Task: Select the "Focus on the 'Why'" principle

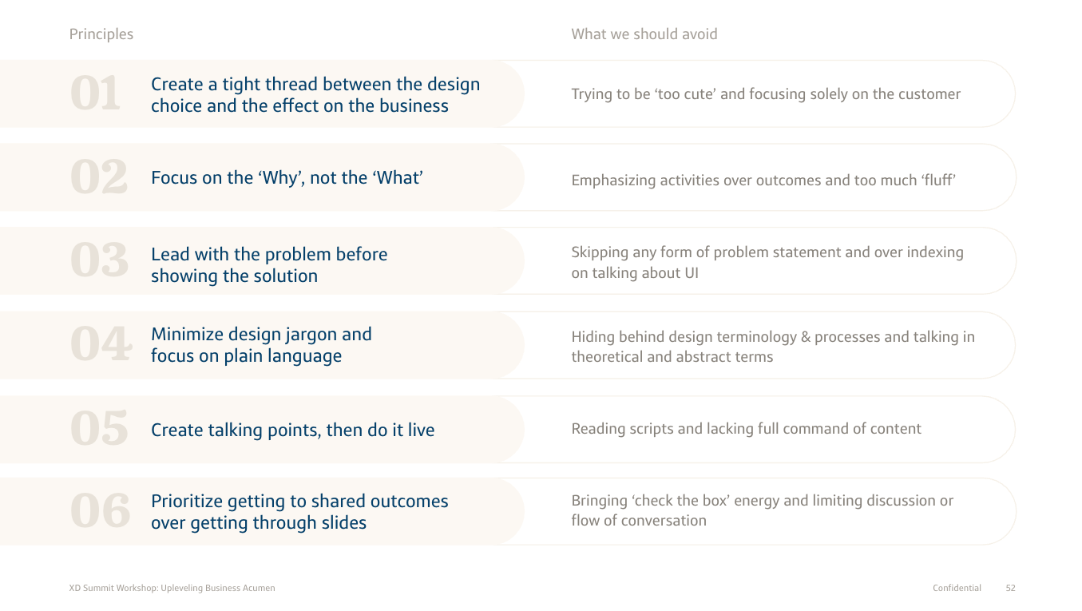Action: click(287, 177)
